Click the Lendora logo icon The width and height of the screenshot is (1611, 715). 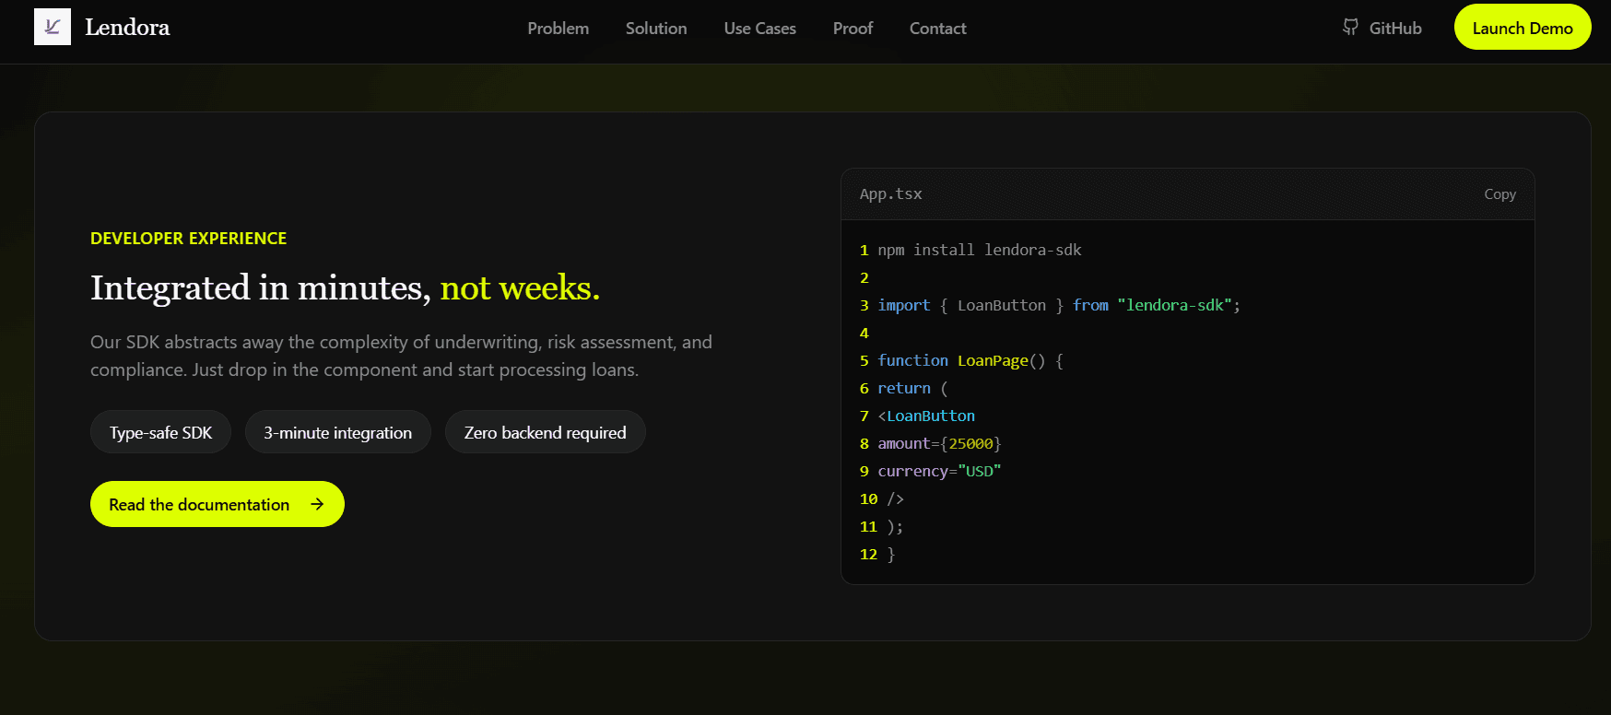click(x=53, y=28)
